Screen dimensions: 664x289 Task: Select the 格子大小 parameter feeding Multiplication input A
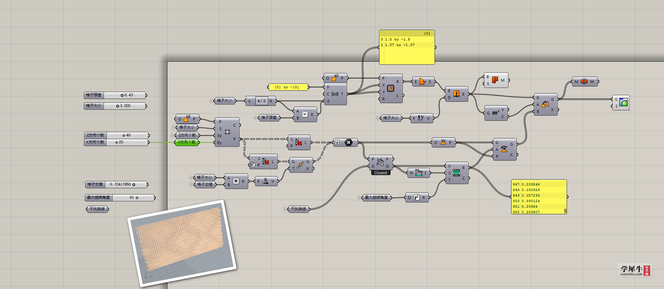click(x=205, y=178)
